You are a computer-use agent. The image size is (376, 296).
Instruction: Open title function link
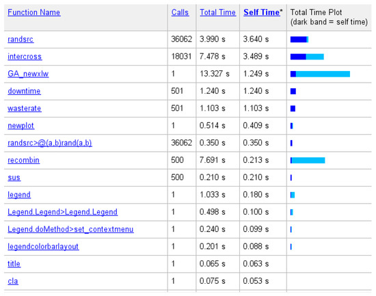tap(14, 264)
